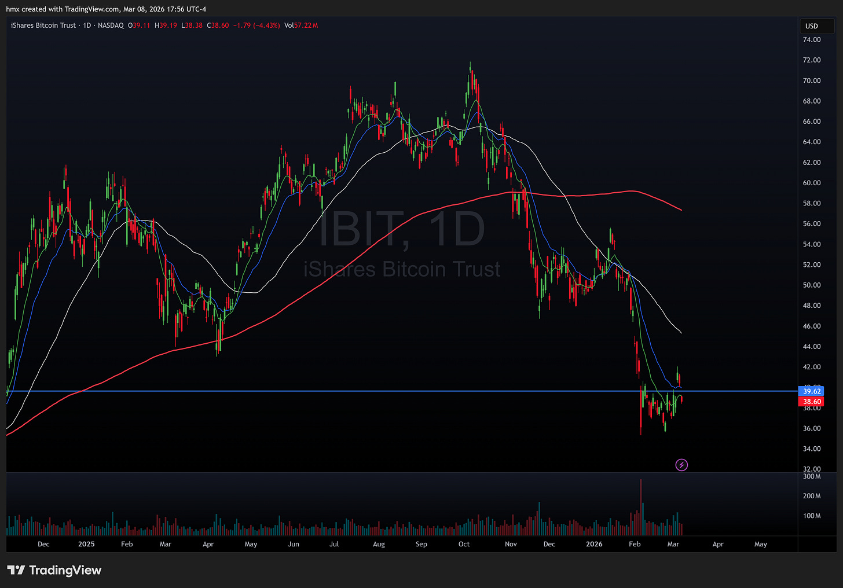Click the iShares Bitcoin Trust symbol title
843x588 pixels.
[x=43, y=25]
